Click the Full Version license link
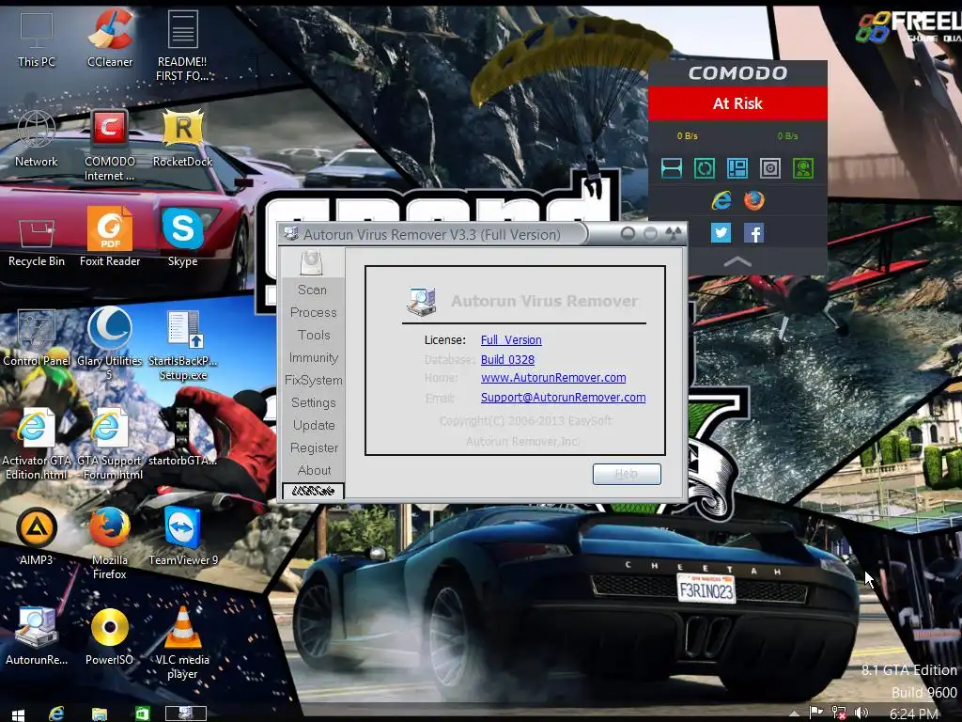 coord(510,339)
